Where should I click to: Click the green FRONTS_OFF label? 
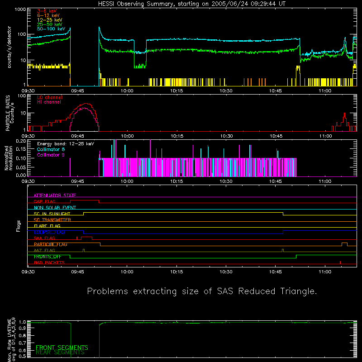(x=48, y=257)
